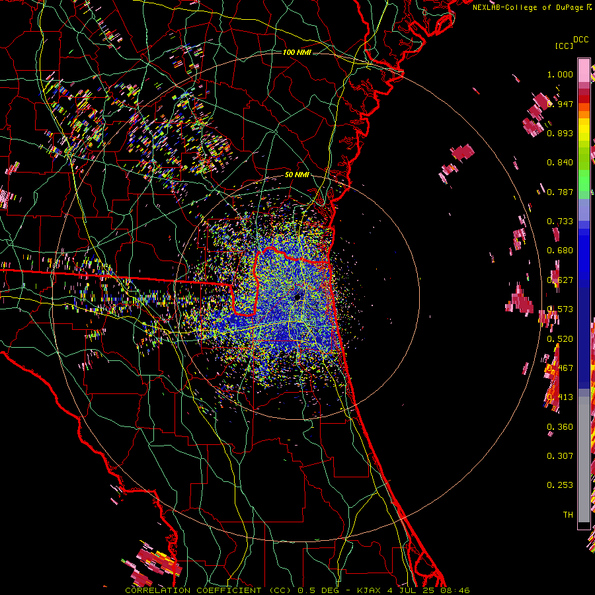Click the 0.840 color scale value
Screen dimensions: 595x595
560,163
